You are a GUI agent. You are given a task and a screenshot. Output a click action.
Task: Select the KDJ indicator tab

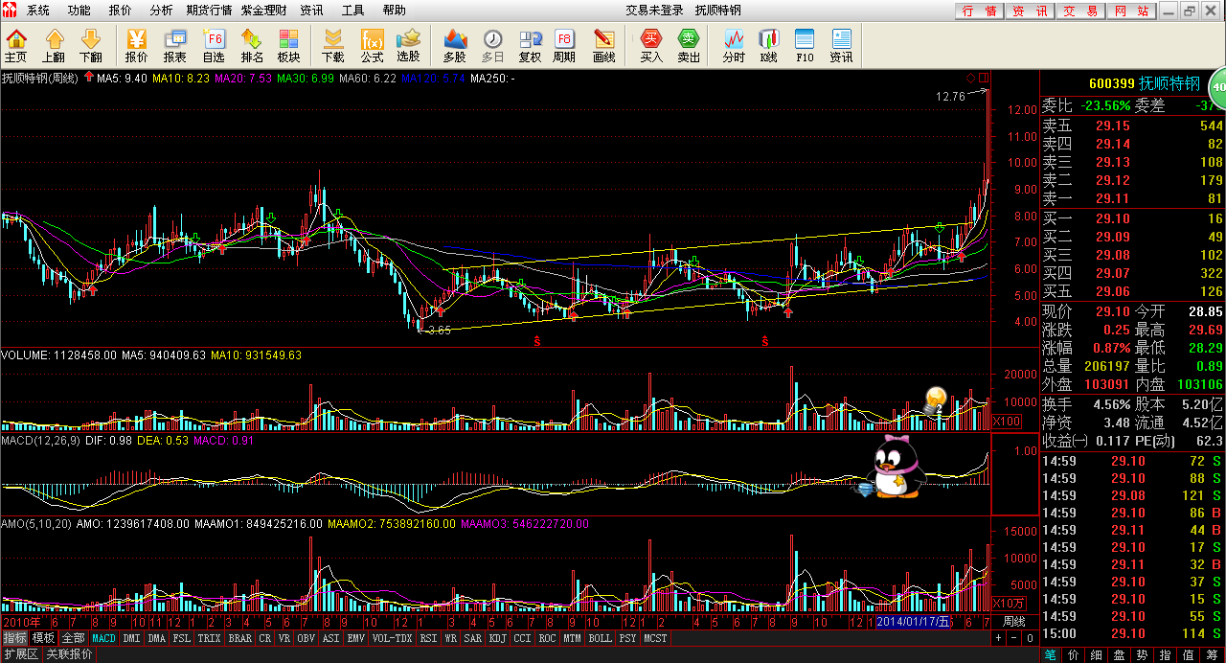[497, 638]
